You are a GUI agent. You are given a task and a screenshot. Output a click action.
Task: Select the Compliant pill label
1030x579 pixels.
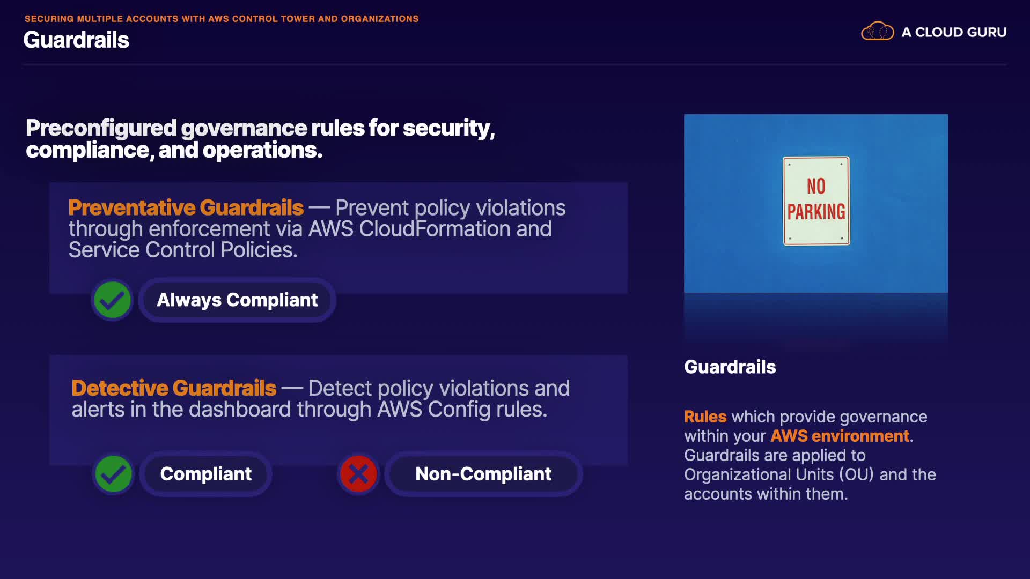point(206,474)
